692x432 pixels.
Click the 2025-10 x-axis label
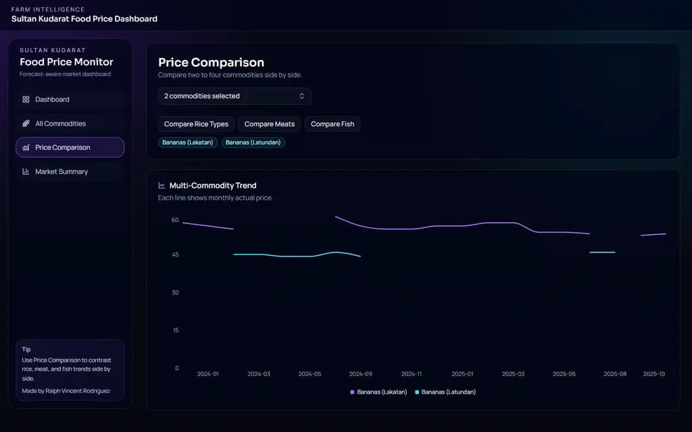(653, 374)
